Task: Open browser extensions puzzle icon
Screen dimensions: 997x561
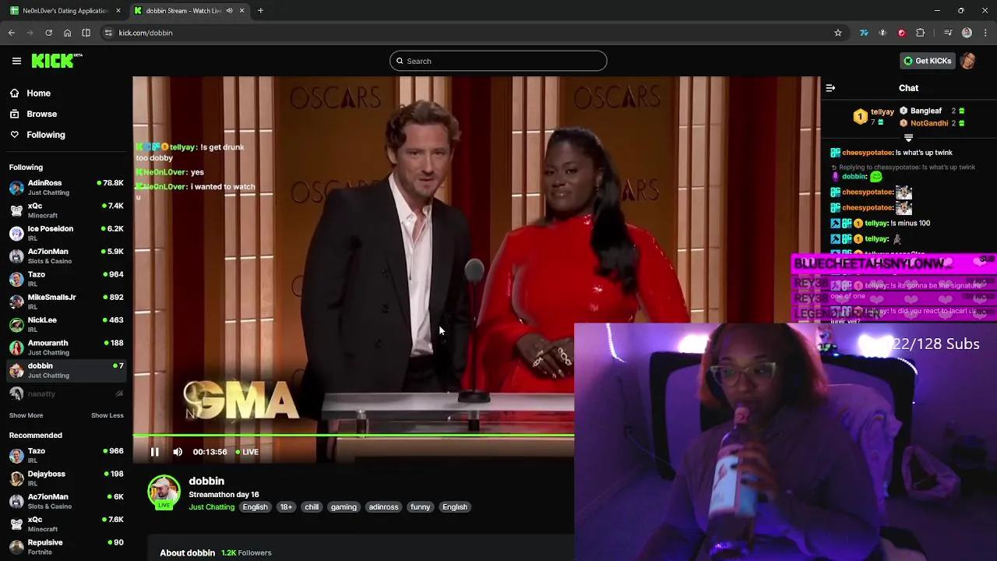Action: [x=921, y=33]
